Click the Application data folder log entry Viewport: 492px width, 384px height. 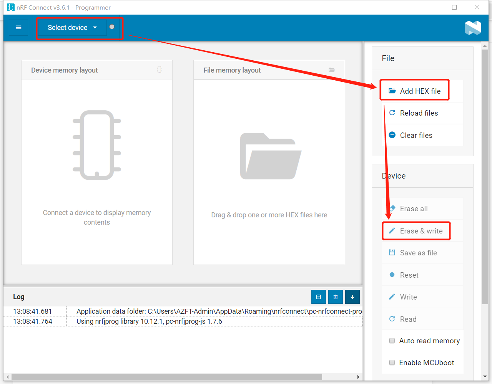(x=219, y=311)
